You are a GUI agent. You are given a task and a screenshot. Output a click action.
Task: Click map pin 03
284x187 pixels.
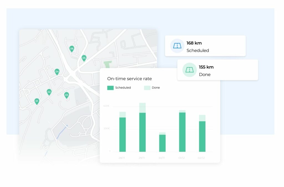(66, 95)
